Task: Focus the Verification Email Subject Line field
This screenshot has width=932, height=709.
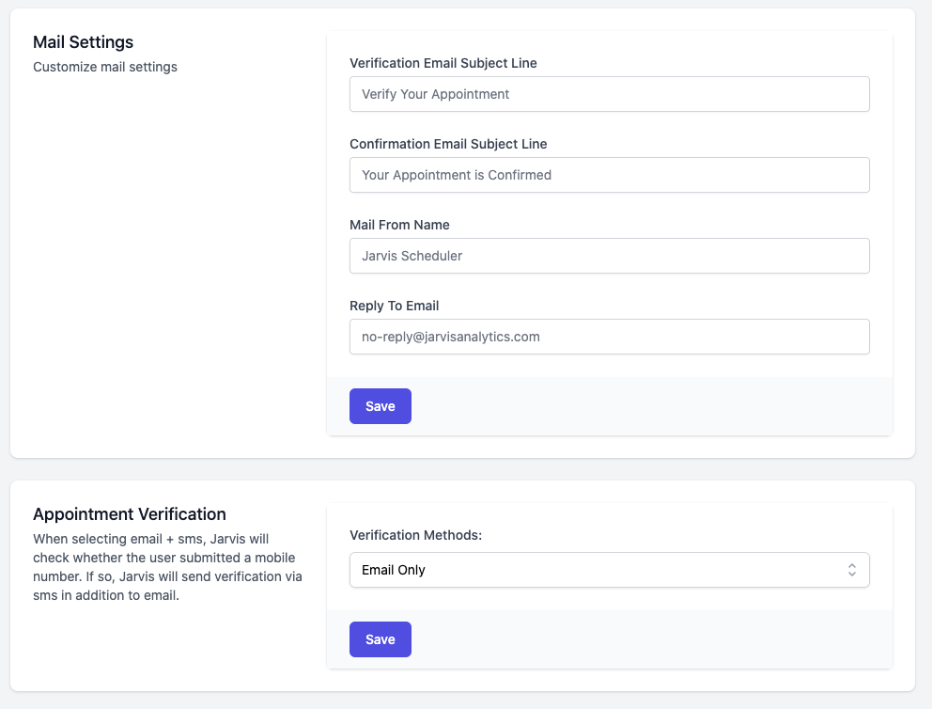Action: [609, 94]
